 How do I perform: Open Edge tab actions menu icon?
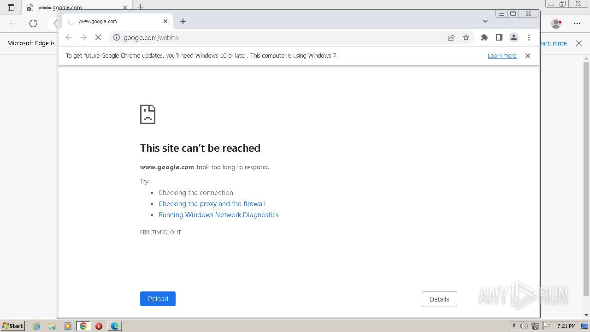click(x=11, y=7)
